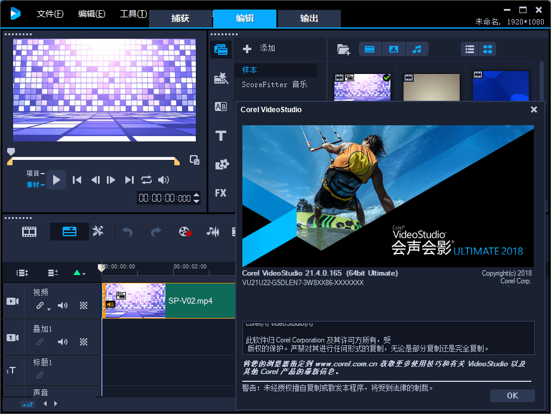Open the preview volume control

(164, 180)
